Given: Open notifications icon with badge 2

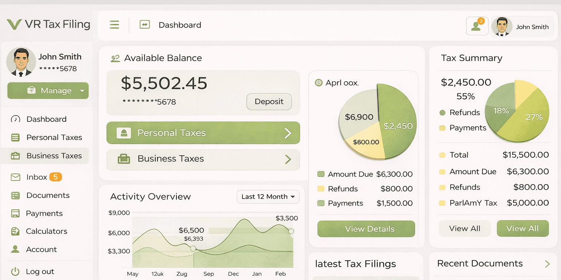Looking at the screenshot, I should (x=477, y=26).
